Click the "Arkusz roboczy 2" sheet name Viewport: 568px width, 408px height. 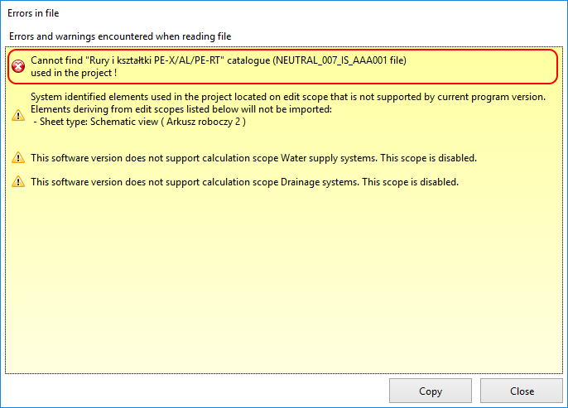point(205,122)
